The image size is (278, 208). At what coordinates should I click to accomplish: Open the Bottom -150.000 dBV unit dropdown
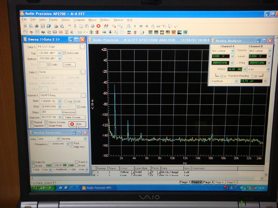pos(60,58)
